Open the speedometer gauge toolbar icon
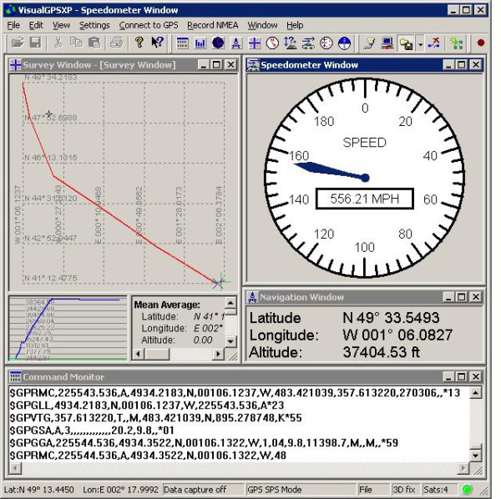This screenshot has width=501, height=499. [326, 43]
